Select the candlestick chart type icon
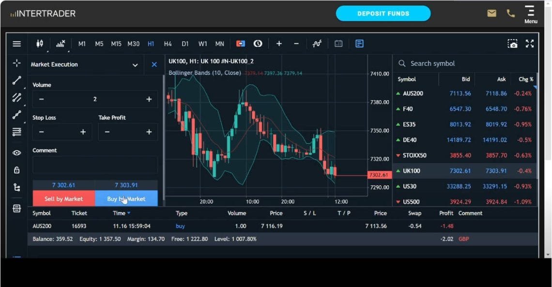 (40, 44)
